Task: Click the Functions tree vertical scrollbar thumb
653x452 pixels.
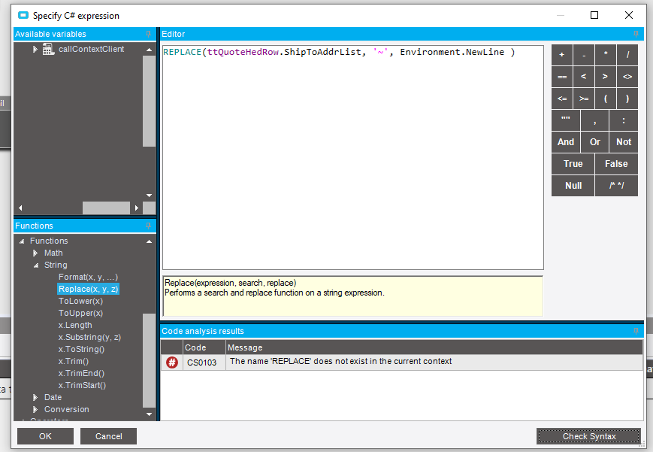Action: (149, 361)
